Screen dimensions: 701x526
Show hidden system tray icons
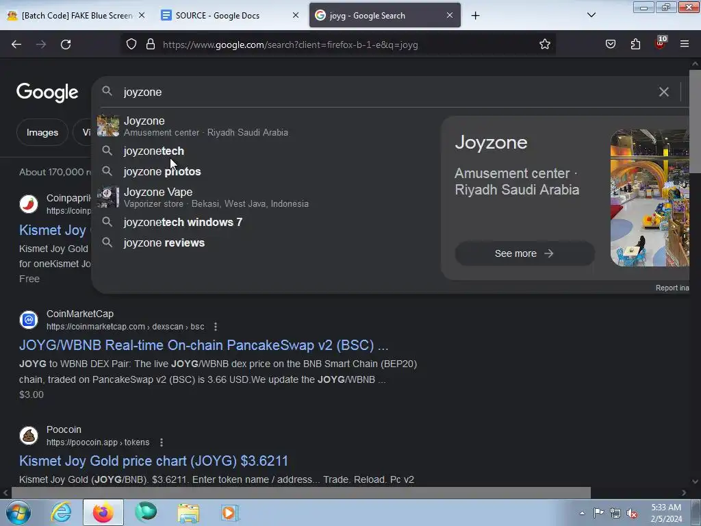click(x=582, y=513)
